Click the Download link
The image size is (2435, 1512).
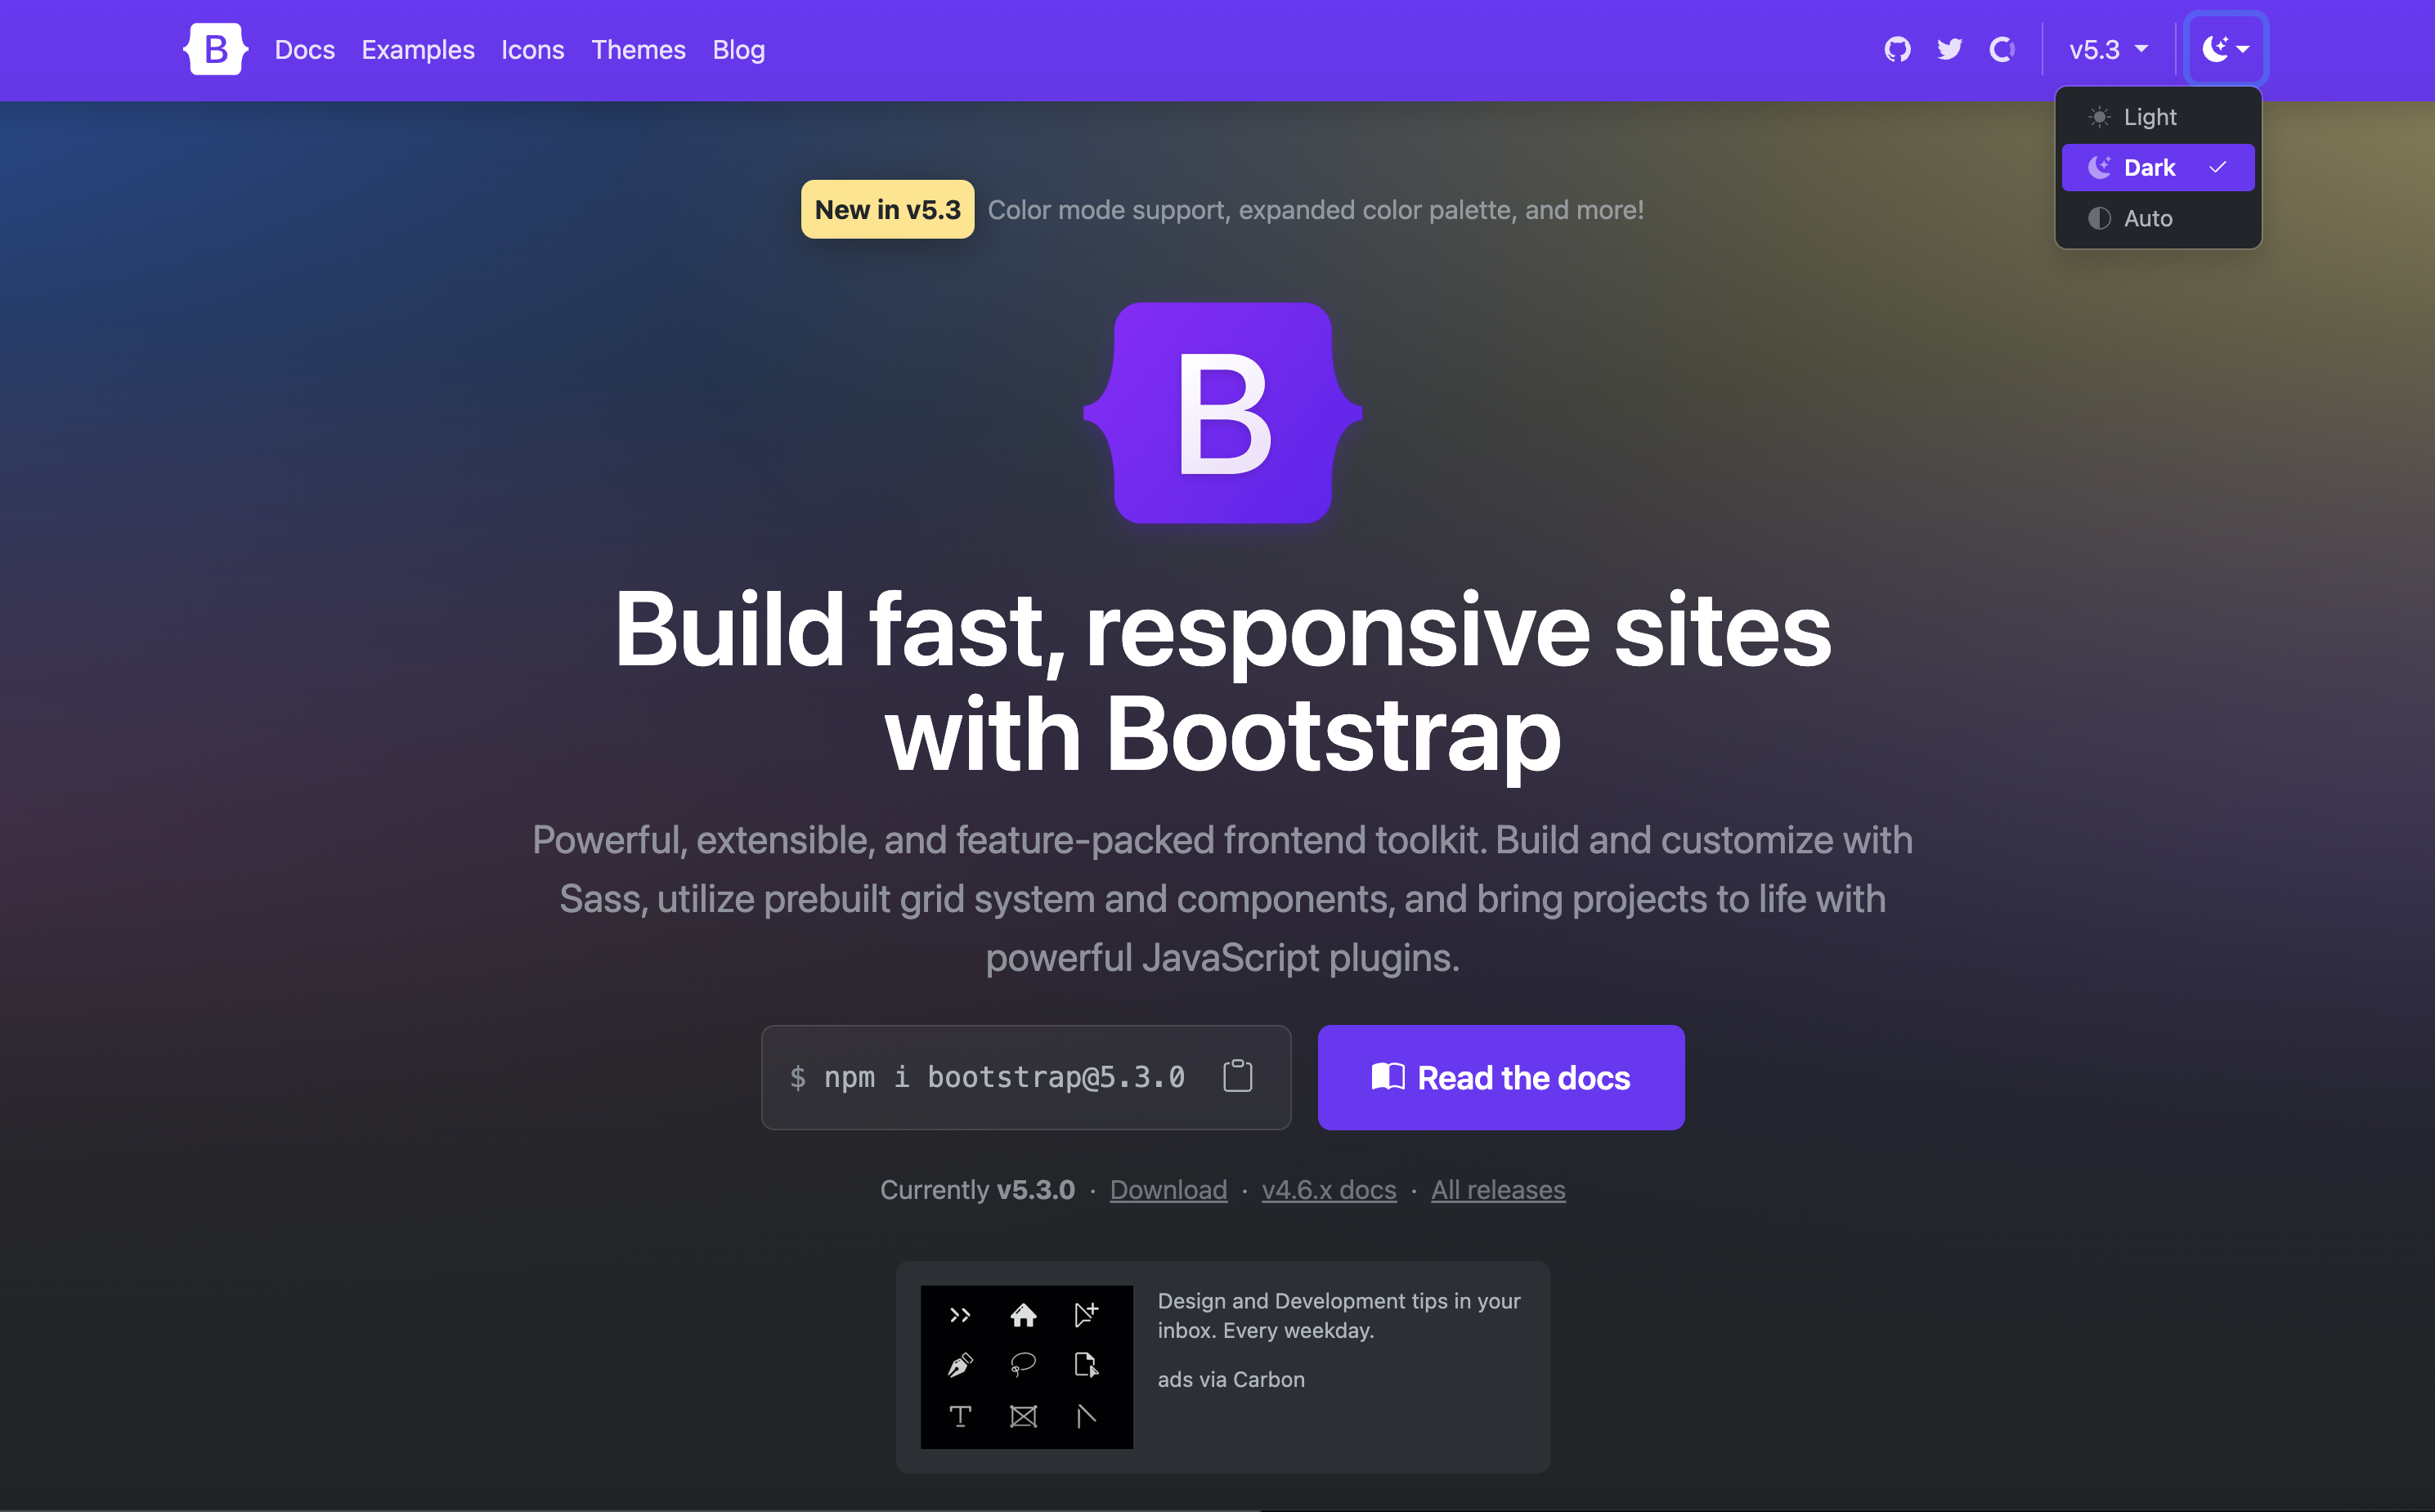point(1168,1189)
